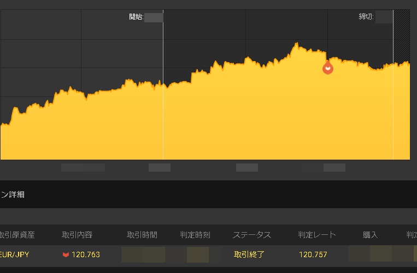Screen dimensions: 417x273
Task: Click the 取引内容 column header
Action: coord(77,235)
